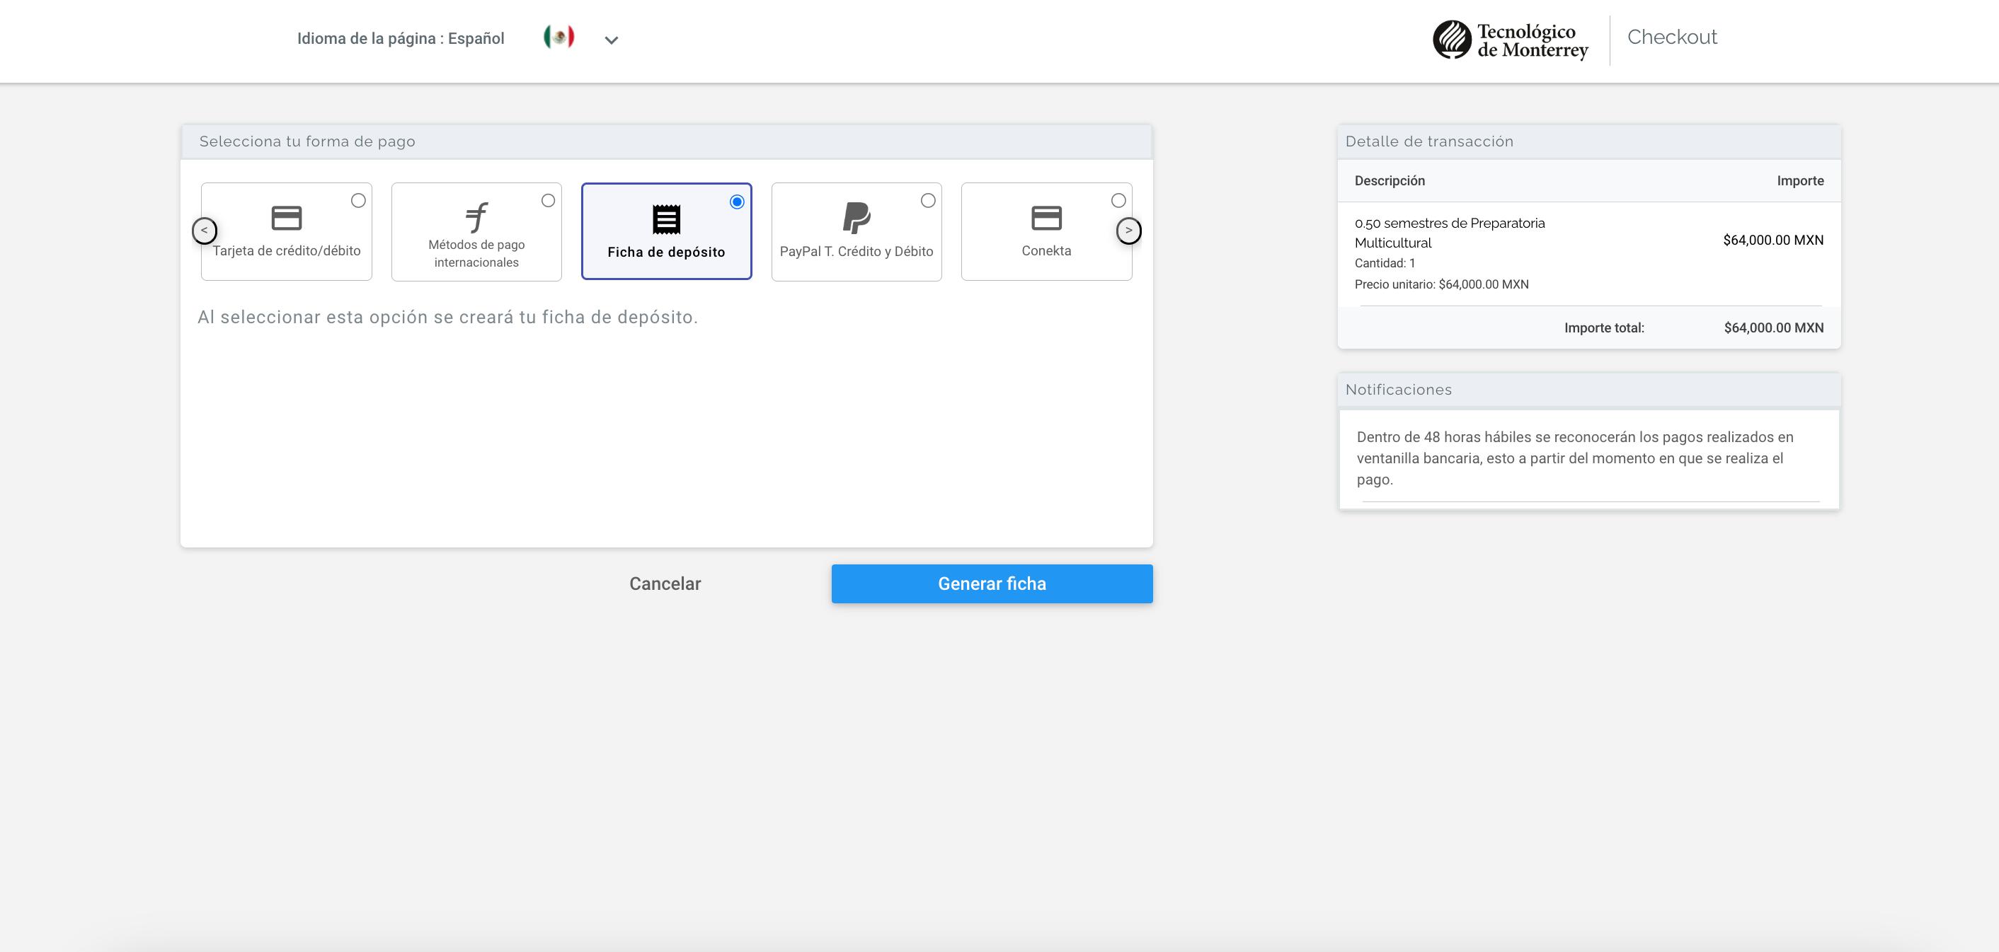1999x952 pixels.
Task: Click the Cancelar link
Action: coord(664,584)
